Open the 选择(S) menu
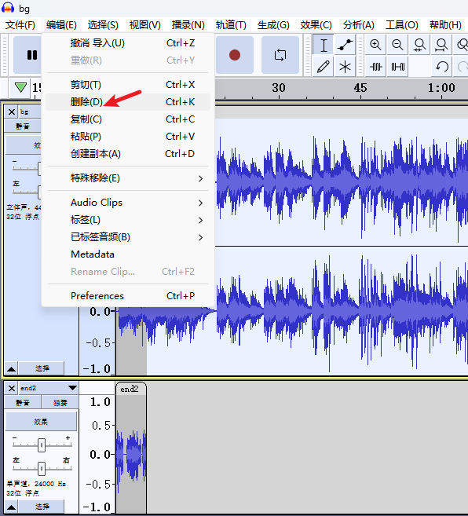The image size is (468, 516). coord(103,25)
